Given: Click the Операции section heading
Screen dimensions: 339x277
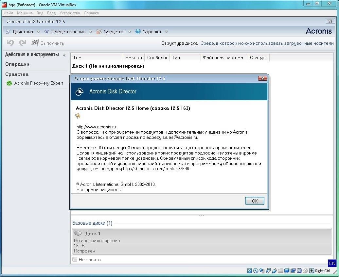Looking at the screenshot, I should tap(17, 64).
